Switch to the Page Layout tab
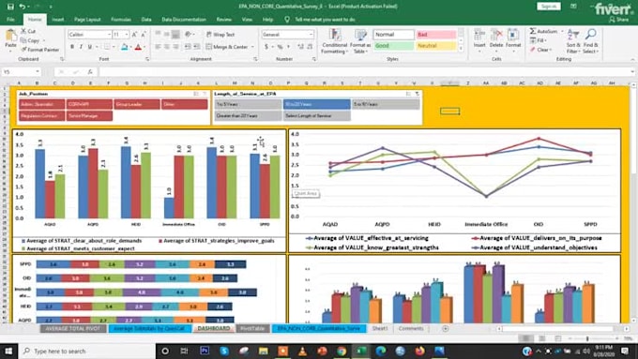 click(87, 19)
